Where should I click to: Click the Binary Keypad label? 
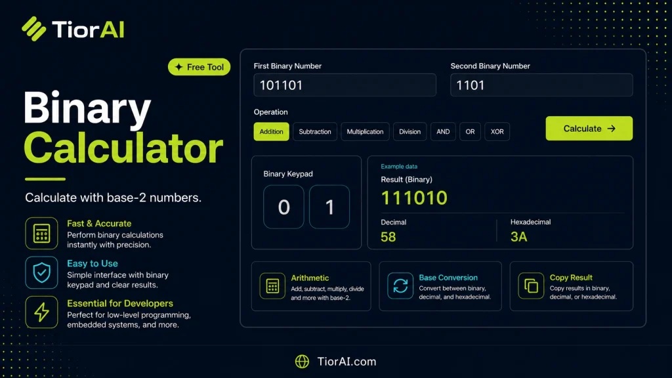coord(288,173)
